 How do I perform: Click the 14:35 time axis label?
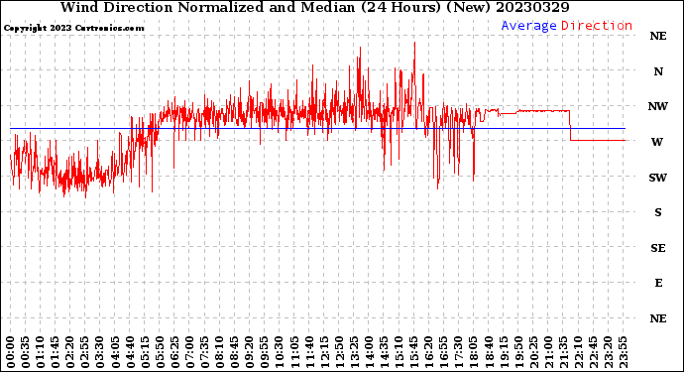point(384,352)
